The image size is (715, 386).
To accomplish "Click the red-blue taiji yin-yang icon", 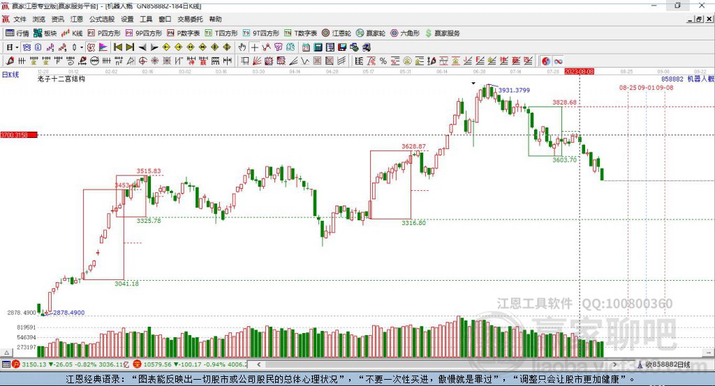I will pos(546,61).
